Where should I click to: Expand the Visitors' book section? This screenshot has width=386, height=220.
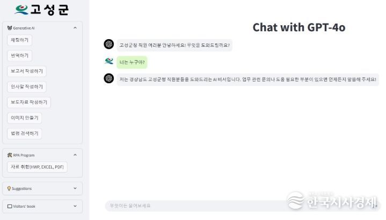[x=75, y=206]
